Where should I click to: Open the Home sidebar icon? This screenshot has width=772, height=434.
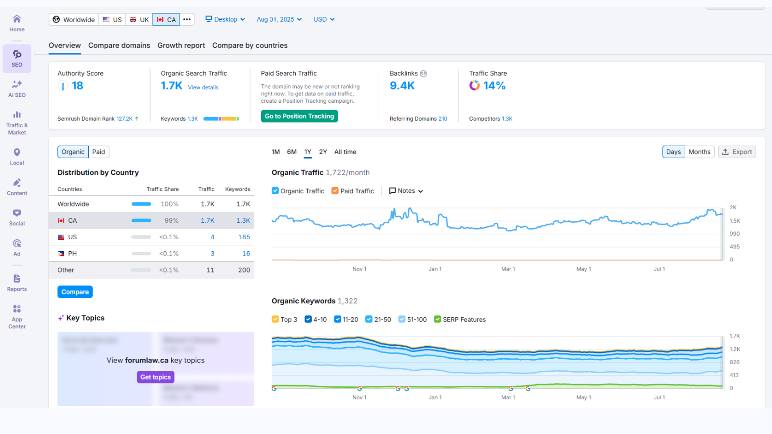17,23
